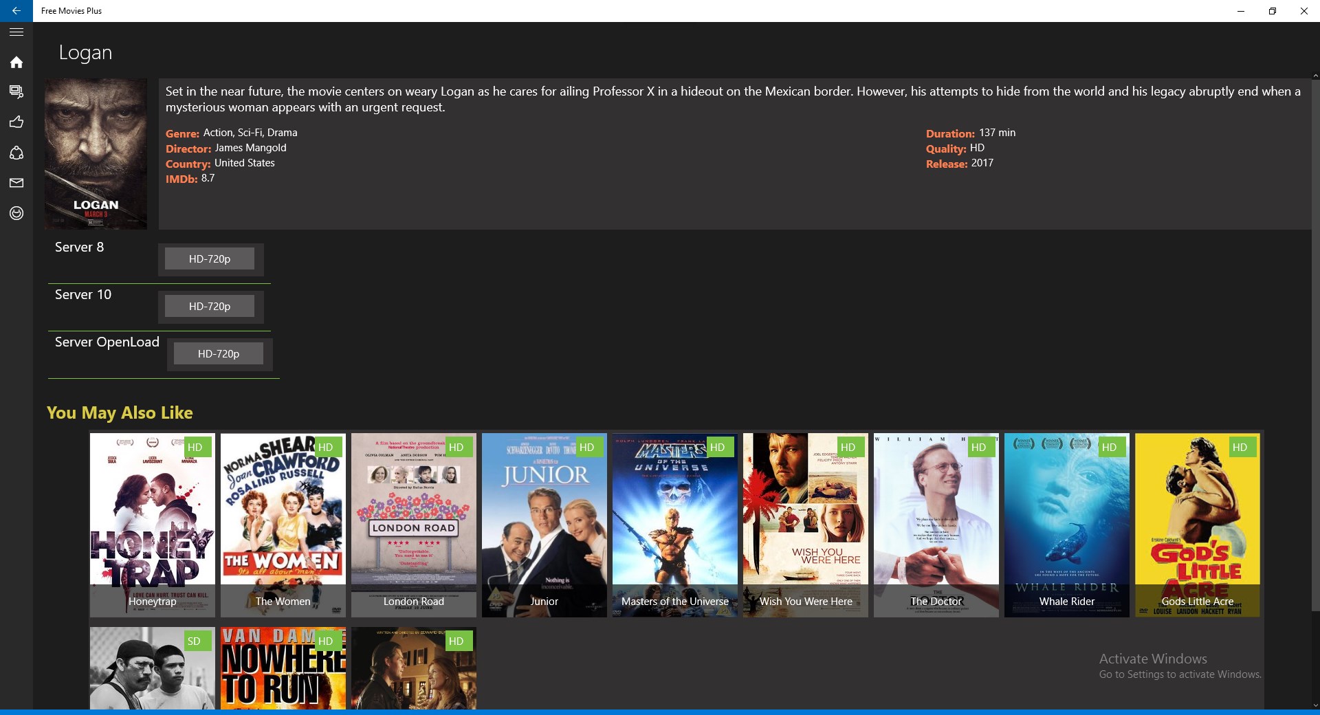Play Server OpenLoad HD-720p stream
The image size is (1320, 715).
pyautogui.click(x=219, y=354)
